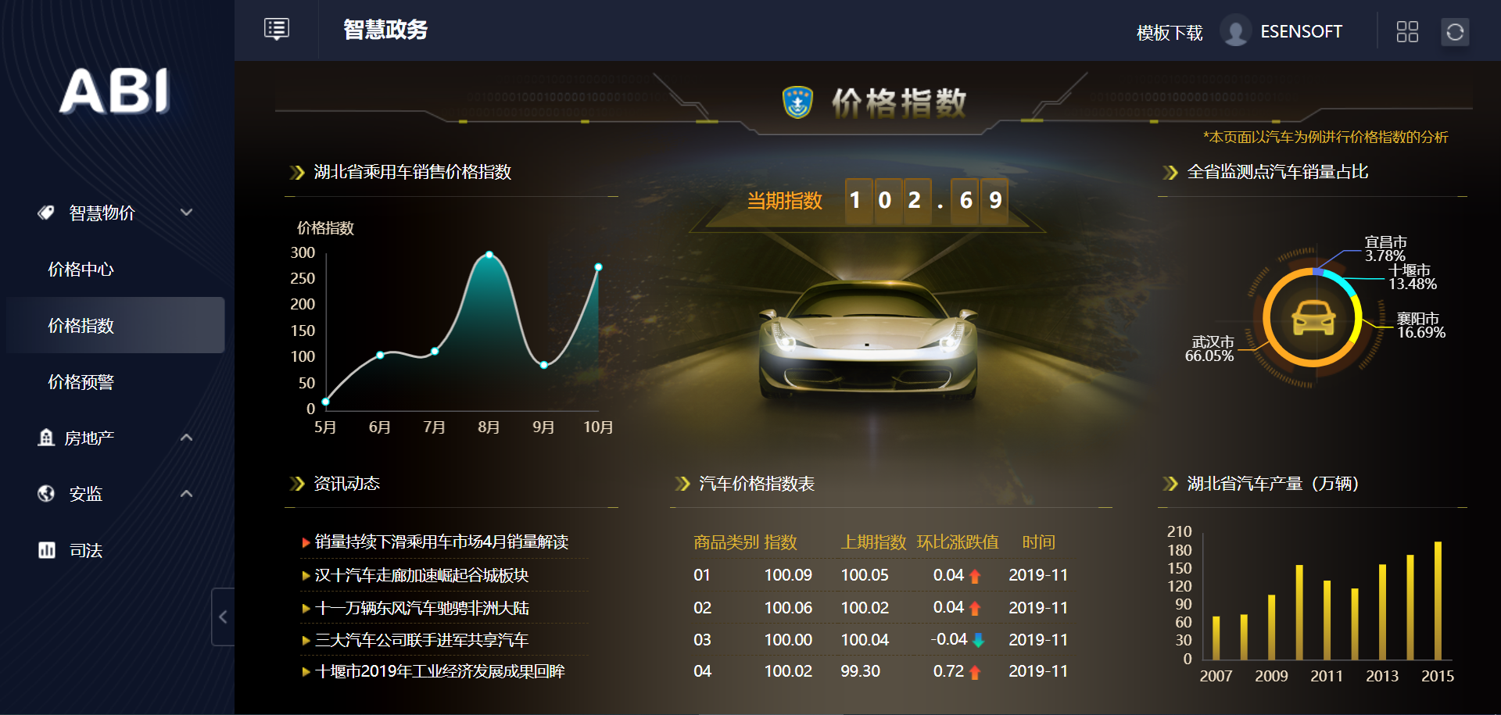The height and width of the screenshot is (715, 1501).
Task: Open the ESENSOFT user avatar
Action: (x=1235, y=33)
